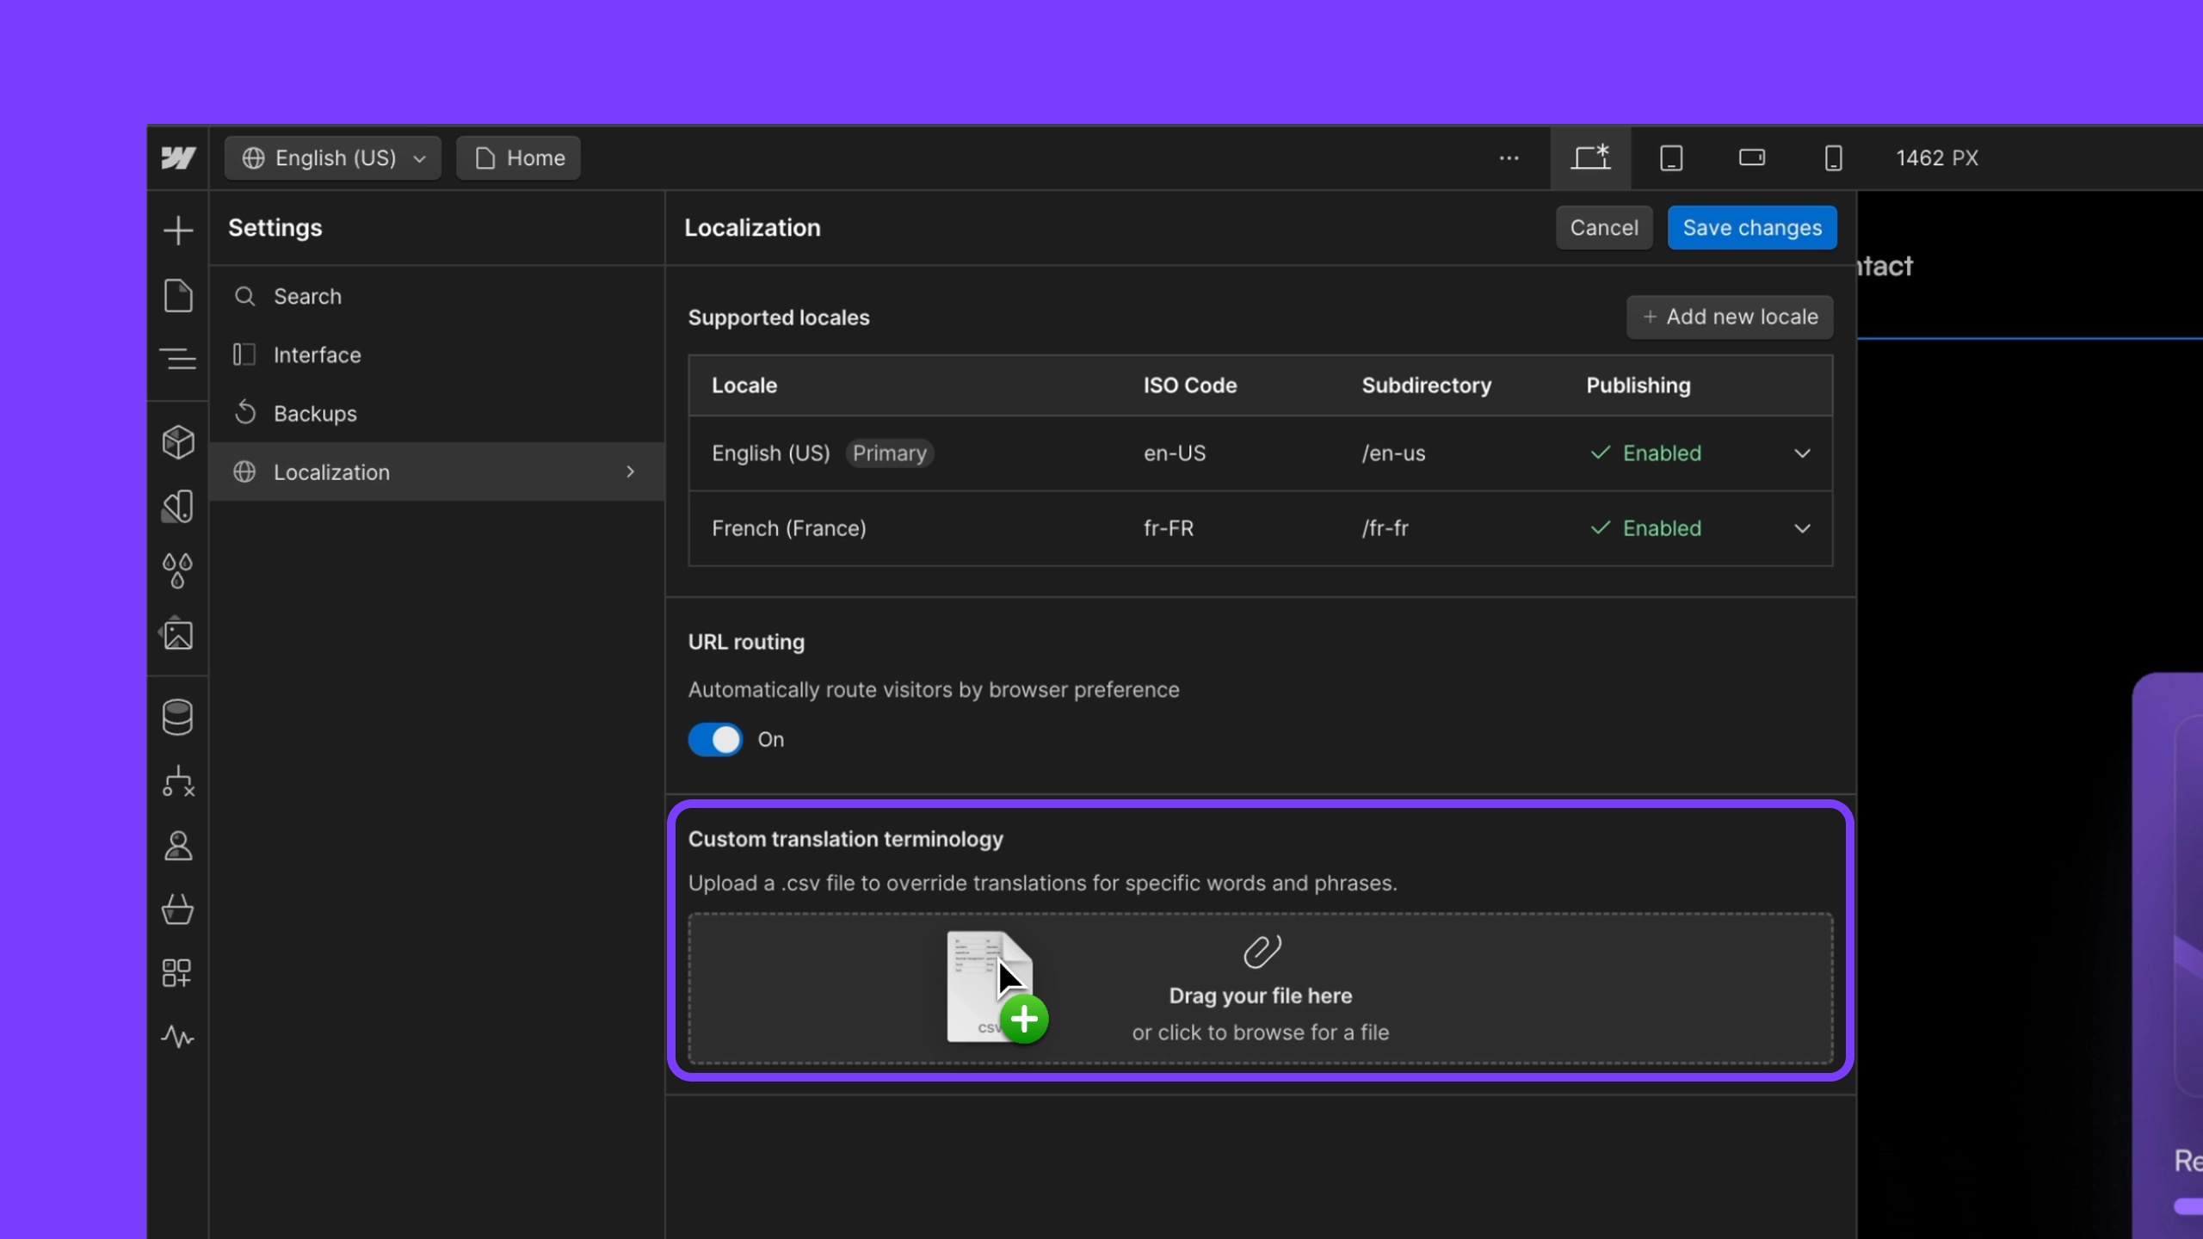
Task: Switch to mobile portrait breakpoint
Action: coord(1833,158)
